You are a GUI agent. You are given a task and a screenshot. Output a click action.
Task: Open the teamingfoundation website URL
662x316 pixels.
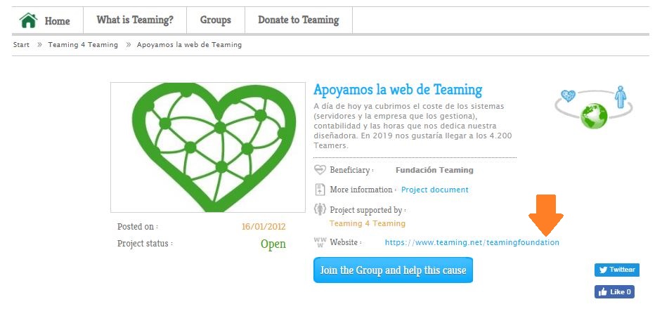coord(472,242)
